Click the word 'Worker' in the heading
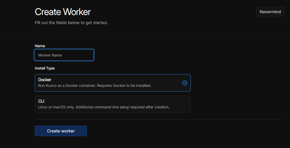290x148 pixels. 77,12
